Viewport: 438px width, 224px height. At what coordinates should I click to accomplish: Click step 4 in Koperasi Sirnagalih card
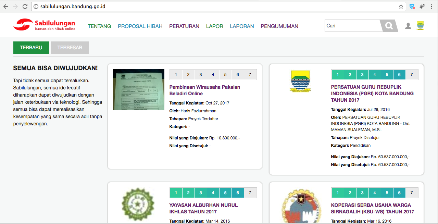[375, 193]
